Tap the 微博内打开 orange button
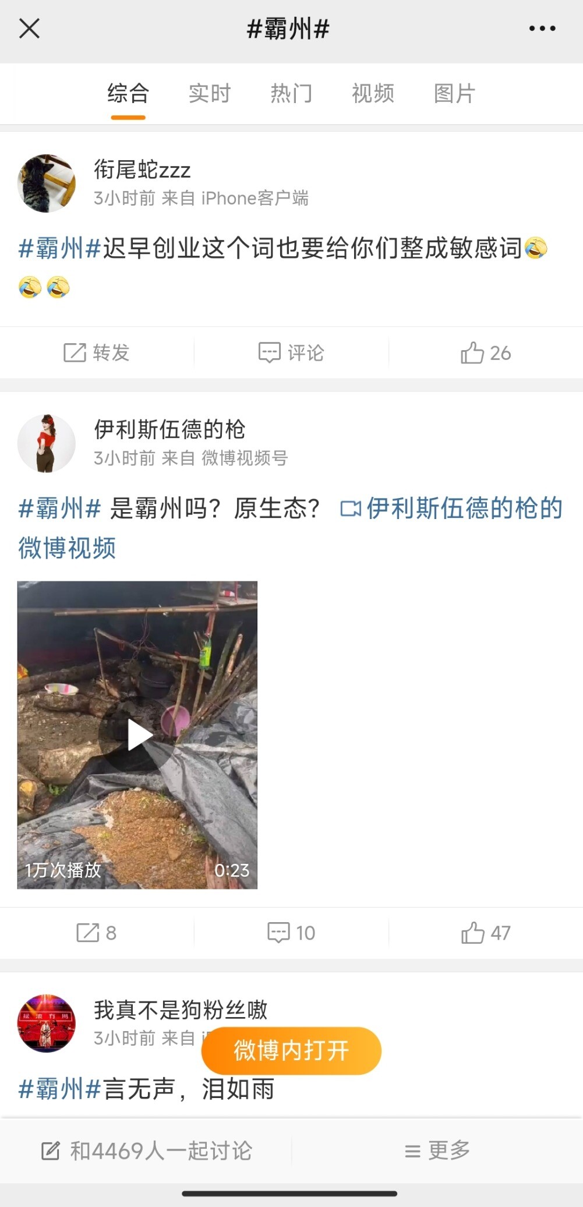 click(291, 1050)
